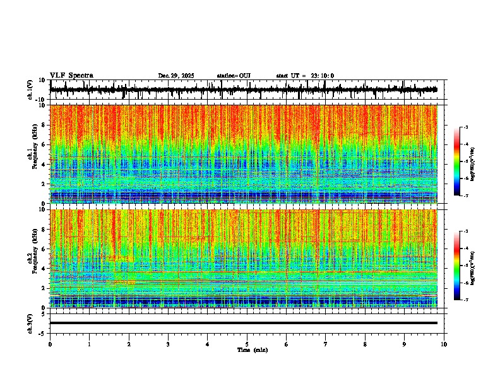500x386 pixels.
Task: Click the "-3" label atop ch.2 color scale
Action: click(x=466, y=231)
